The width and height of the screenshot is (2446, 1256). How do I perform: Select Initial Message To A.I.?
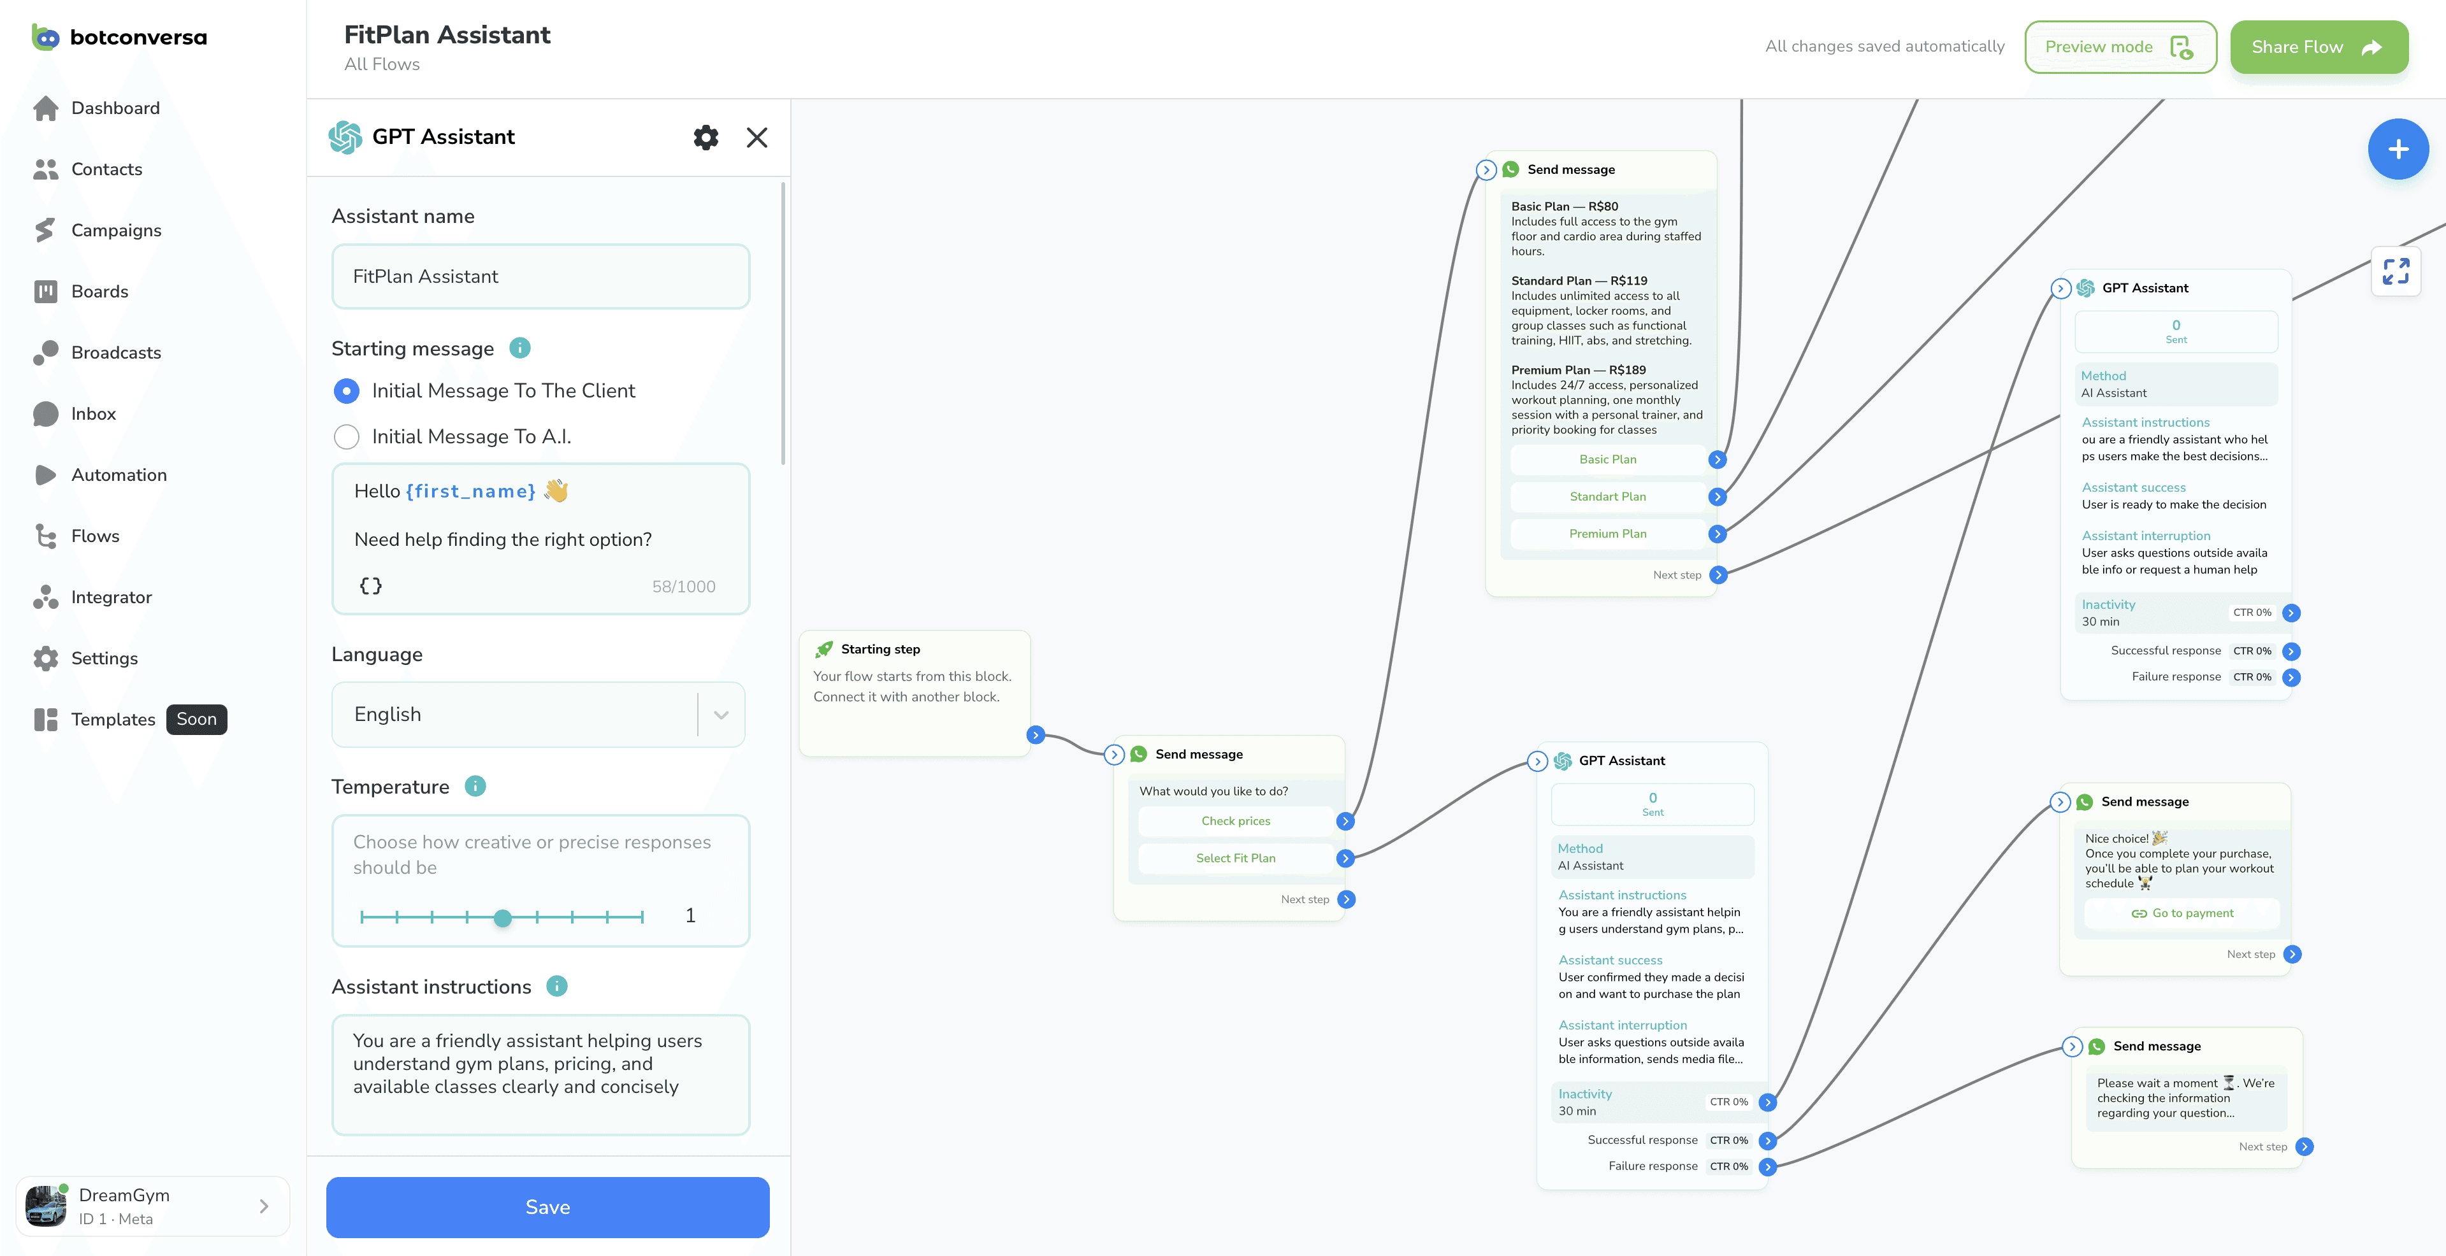coord(347,436)
